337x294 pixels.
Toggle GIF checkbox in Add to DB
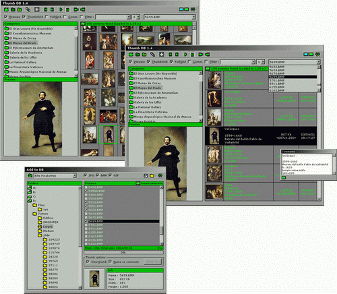click(x=110, y=175)
